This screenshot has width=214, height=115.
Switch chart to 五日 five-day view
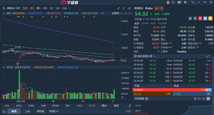(x=25, y=8)
